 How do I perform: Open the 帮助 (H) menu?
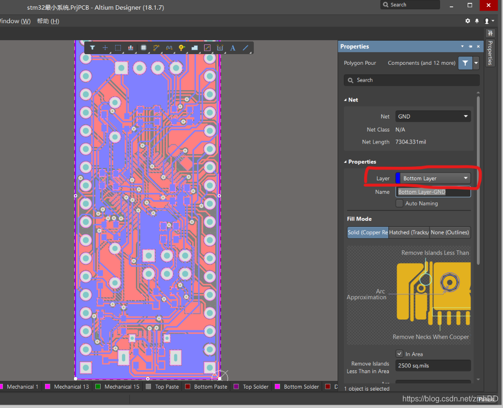click(48, 21)
